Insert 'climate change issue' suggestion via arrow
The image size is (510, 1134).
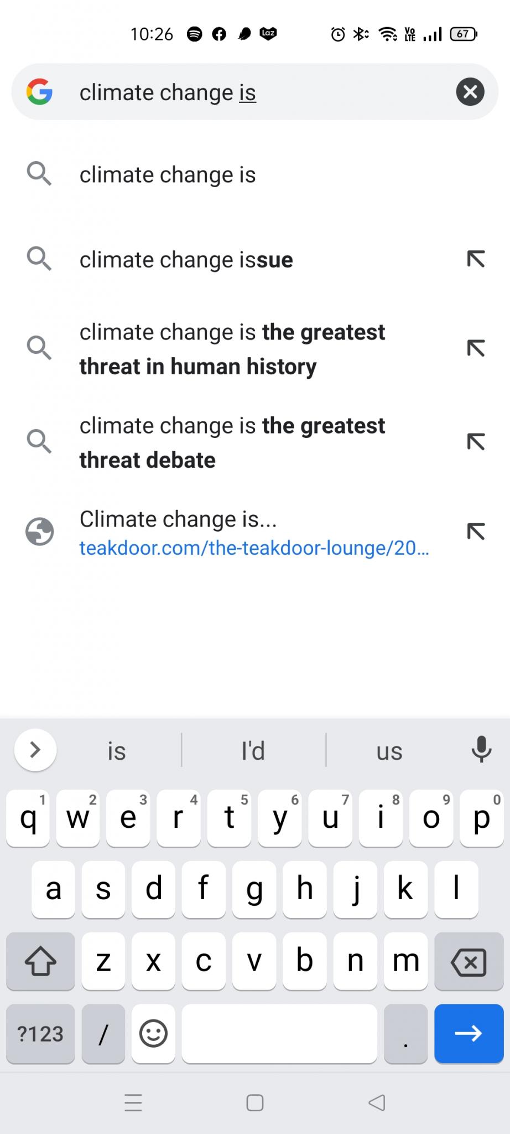(476, 259)
